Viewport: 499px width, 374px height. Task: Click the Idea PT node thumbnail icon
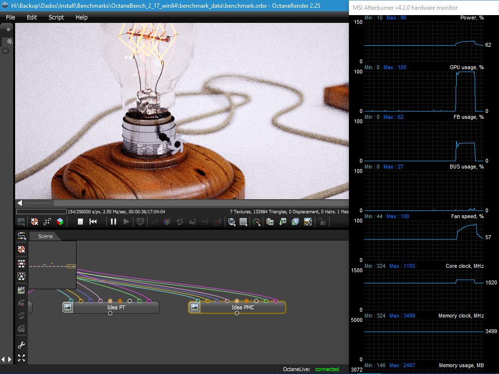pos(67,307)
